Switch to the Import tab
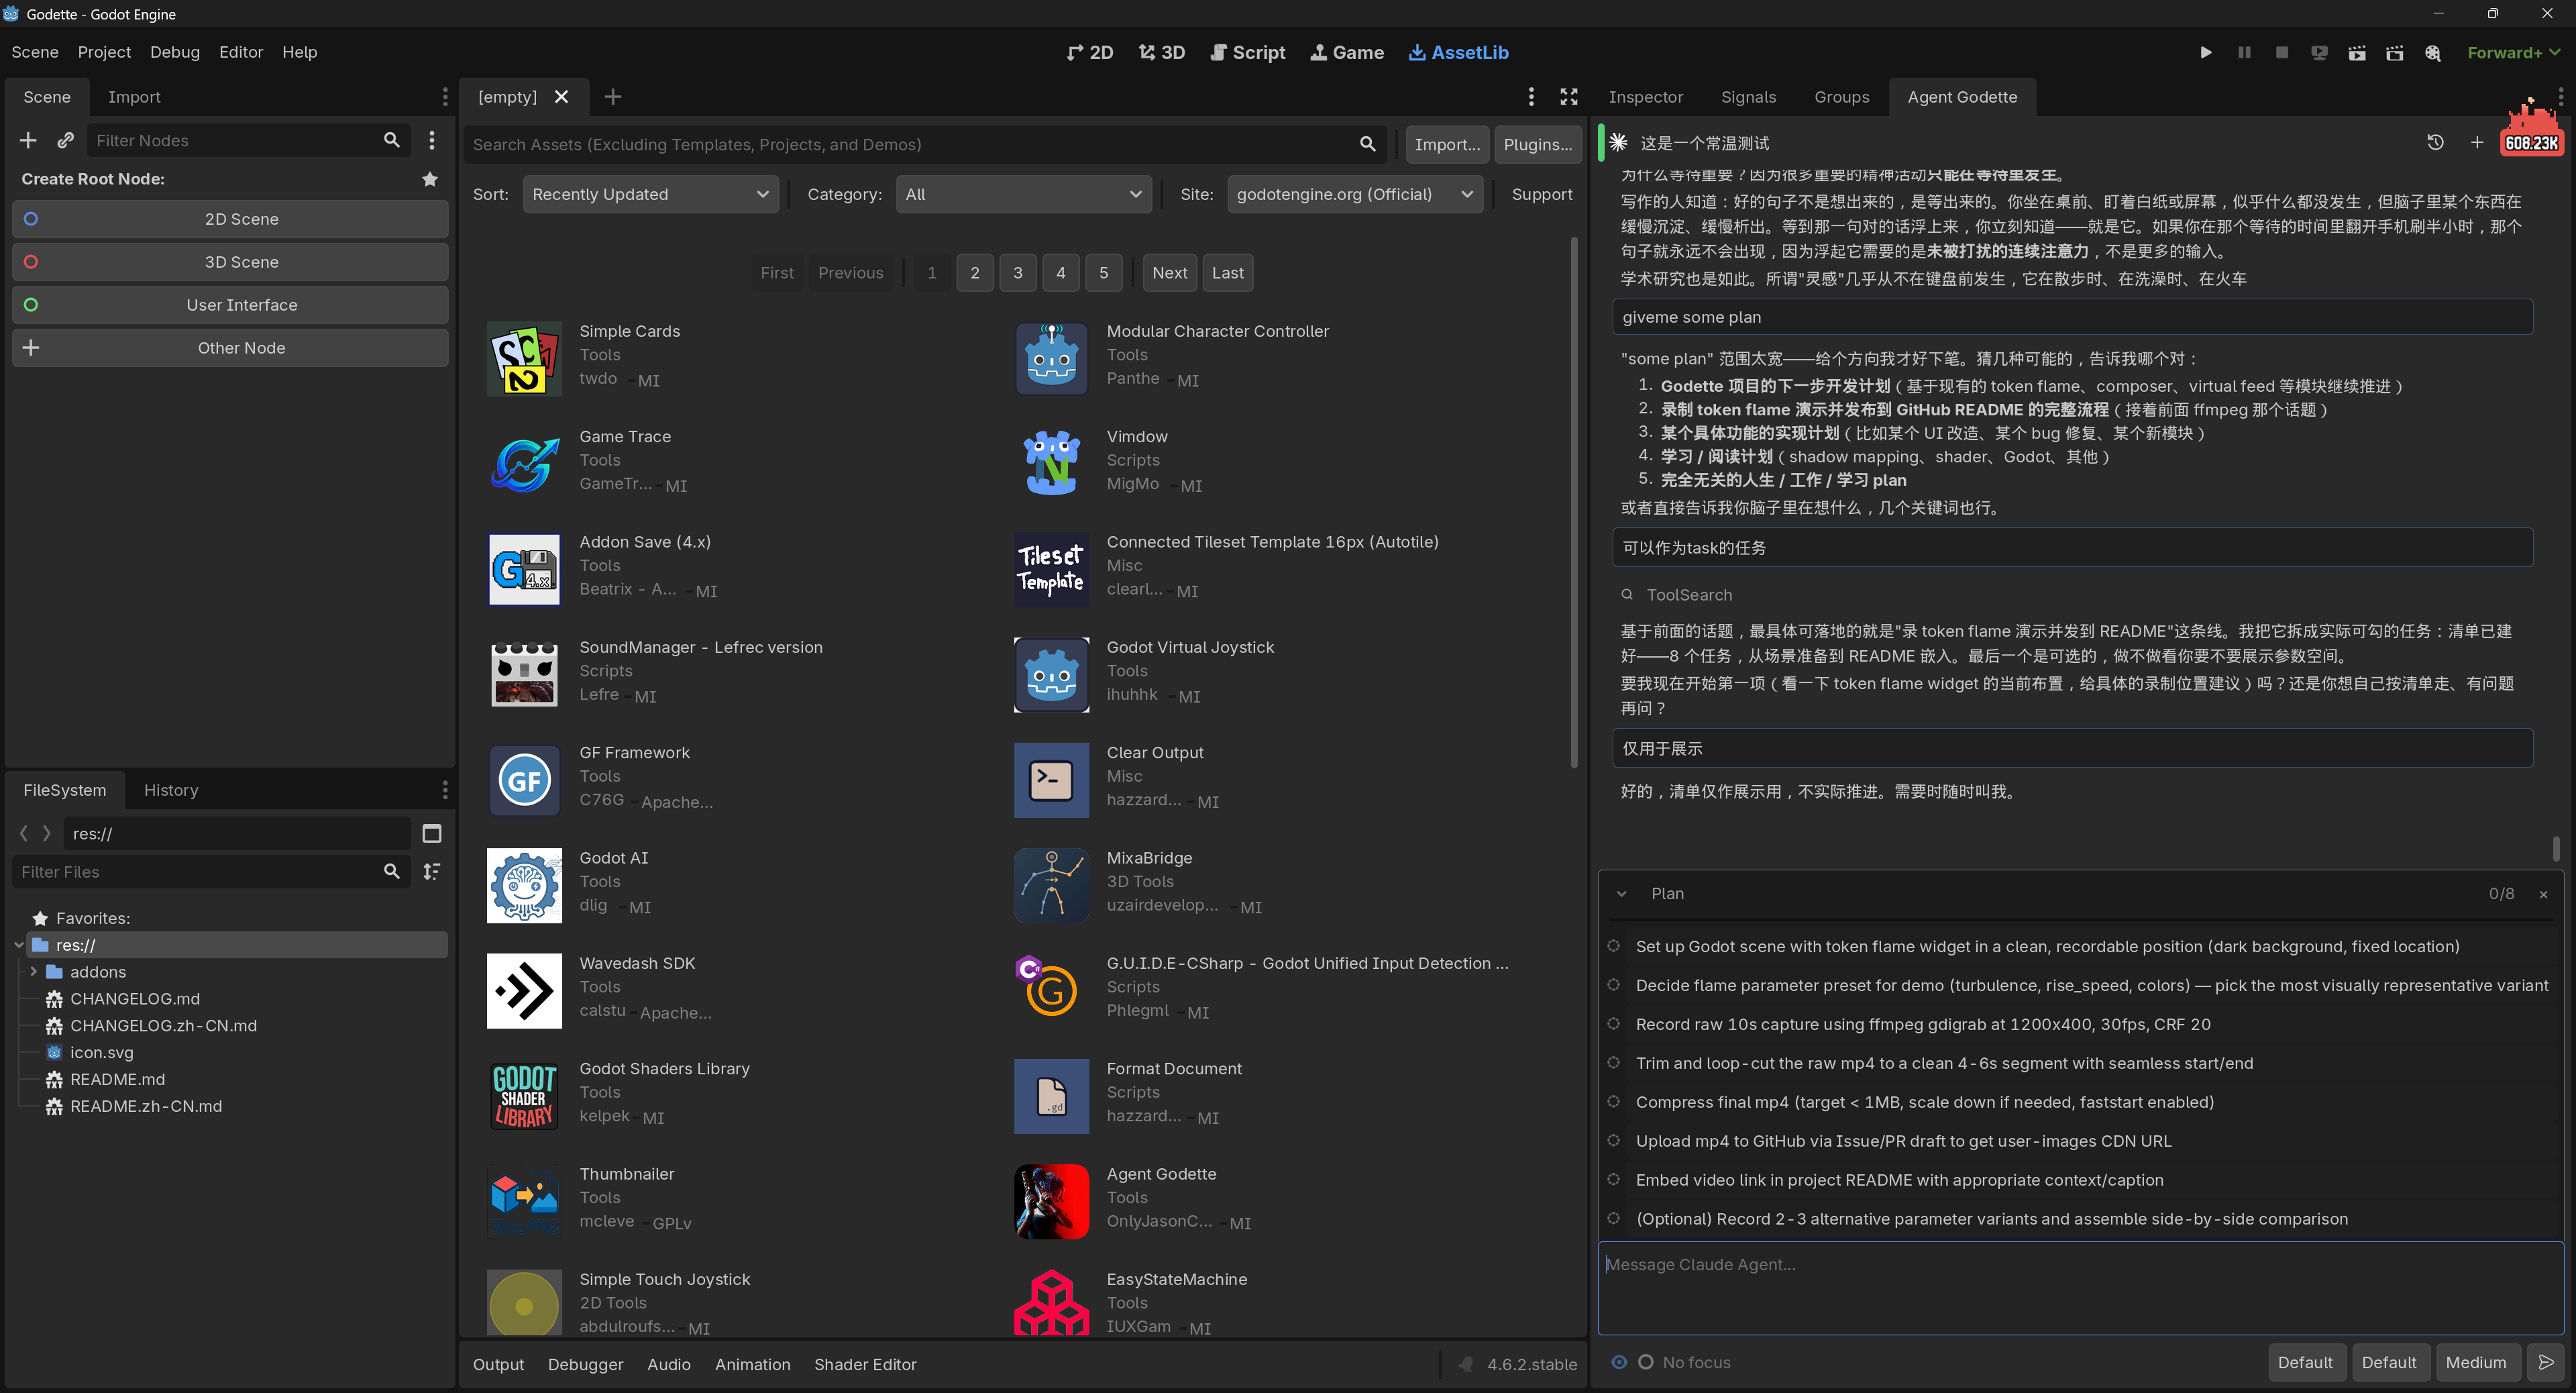Viewport: 2576px width, 1393px height. pyautogui.click(x=134, y=97)
